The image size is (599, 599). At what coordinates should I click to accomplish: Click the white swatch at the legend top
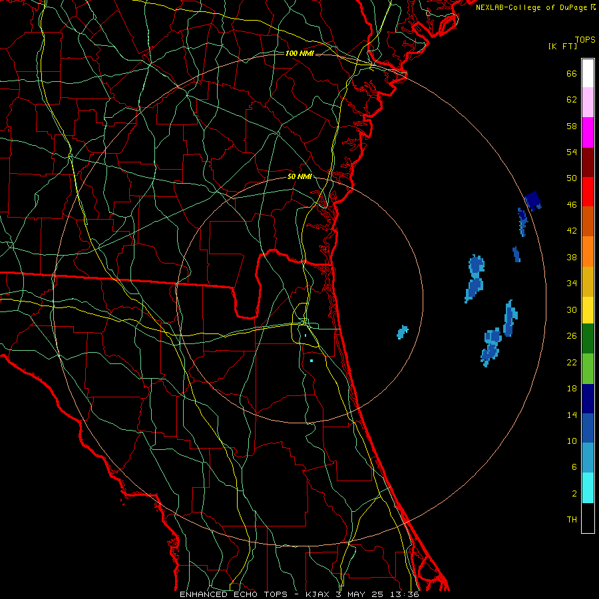[588, 73]
